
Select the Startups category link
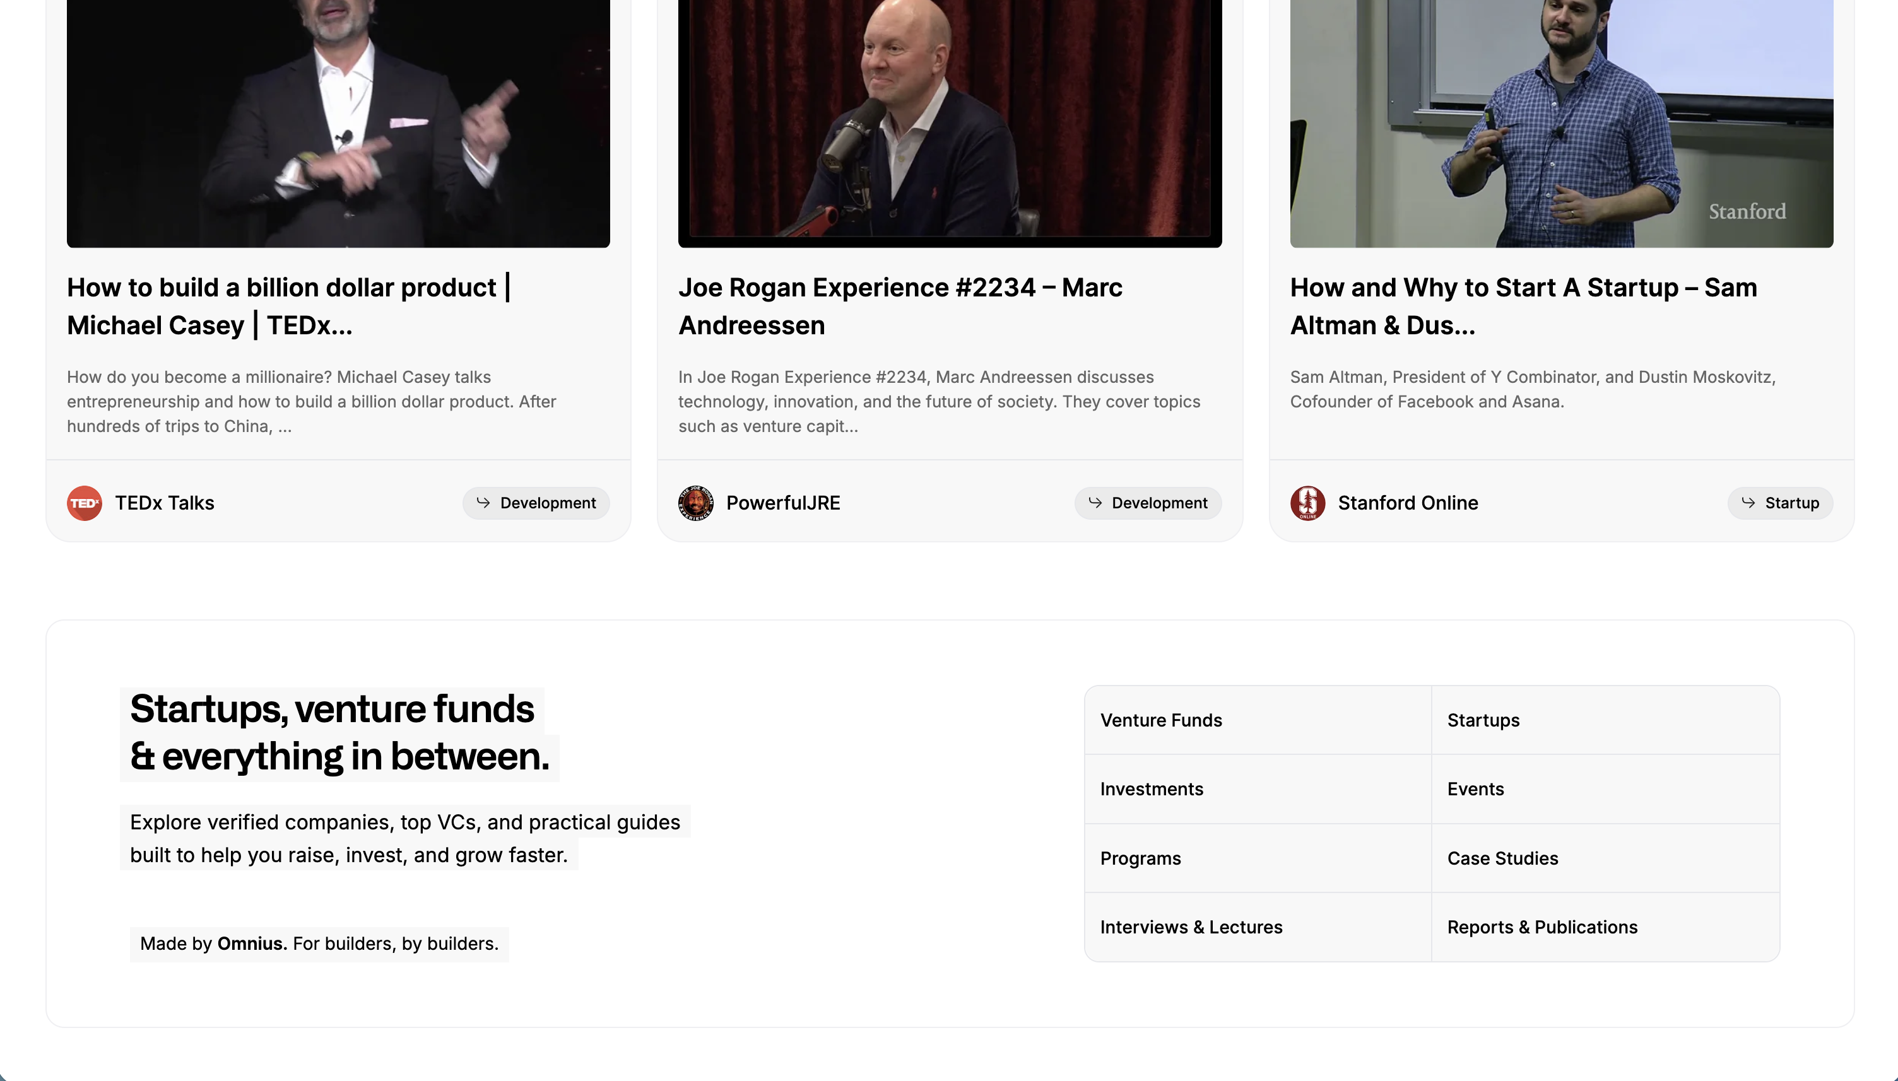[1605, 720]
